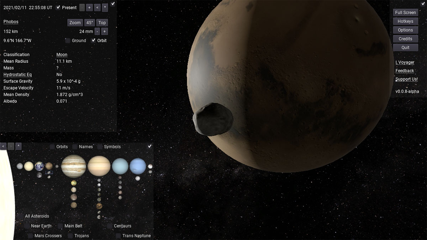This screenshot has height=240, width=427.
Task: Select Uranus in the planet selection panel
Action: tap(120, 166)
